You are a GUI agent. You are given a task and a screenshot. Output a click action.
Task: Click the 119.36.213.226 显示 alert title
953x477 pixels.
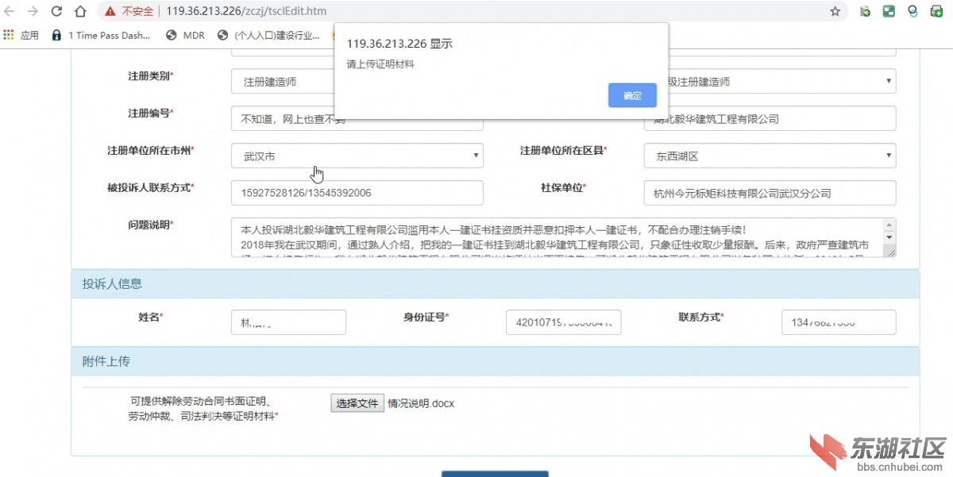(399, 44)
